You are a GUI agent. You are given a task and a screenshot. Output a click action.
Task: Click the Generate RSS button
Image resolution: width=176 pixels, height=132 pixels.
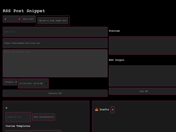55,93
